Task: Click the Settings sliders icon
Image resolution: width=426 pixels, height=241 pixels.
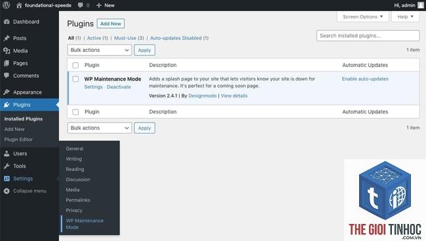Action: [x=7, y=179]
